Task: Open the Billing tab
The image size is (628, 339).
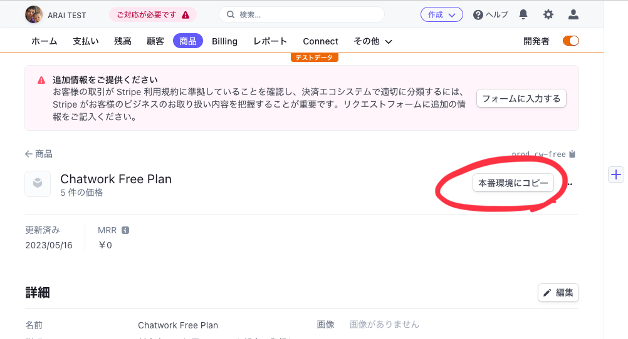Action: [224, 41]
